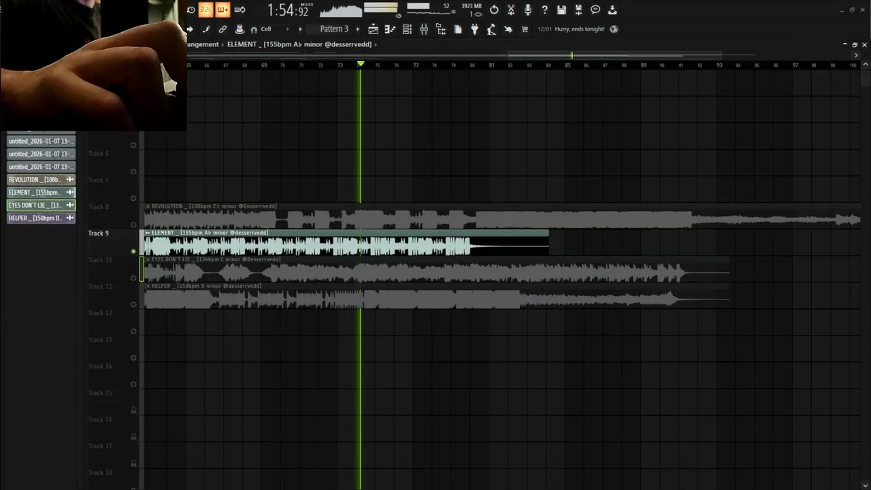Image resolution: width=871 pixels, height=490 pixels.
Task: Open the REVOLUTION clip title menu
Action: [148, 206]
